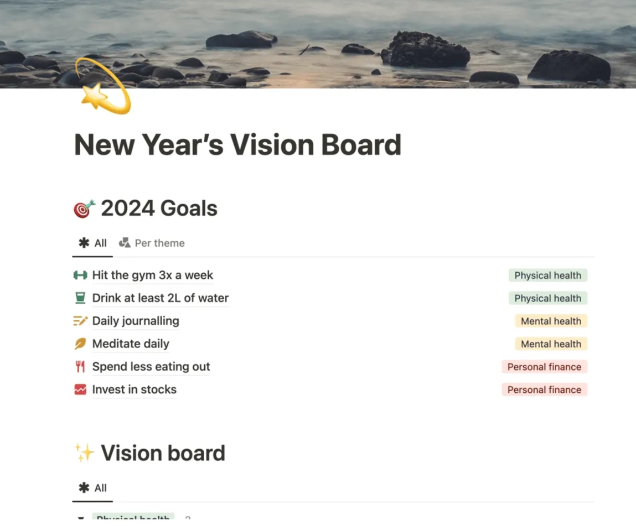Click the red stock chart icon

coord(80,389)
